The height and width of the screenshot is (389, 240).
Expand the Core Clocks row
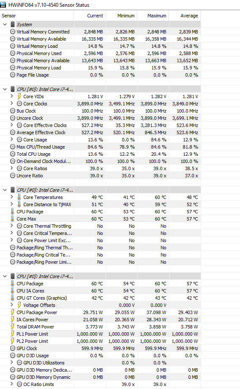tap(12, 103)
